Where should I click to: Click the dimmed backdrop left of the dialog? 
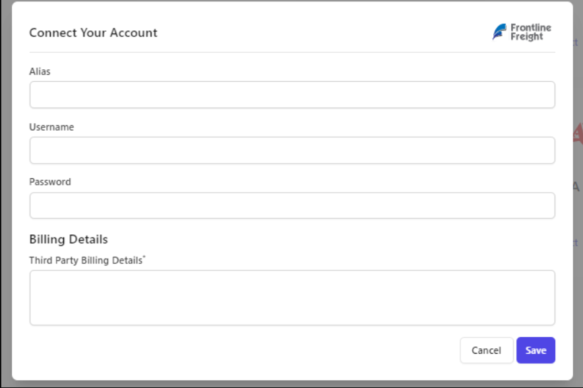pyautogui.click(x=5, y=193)
